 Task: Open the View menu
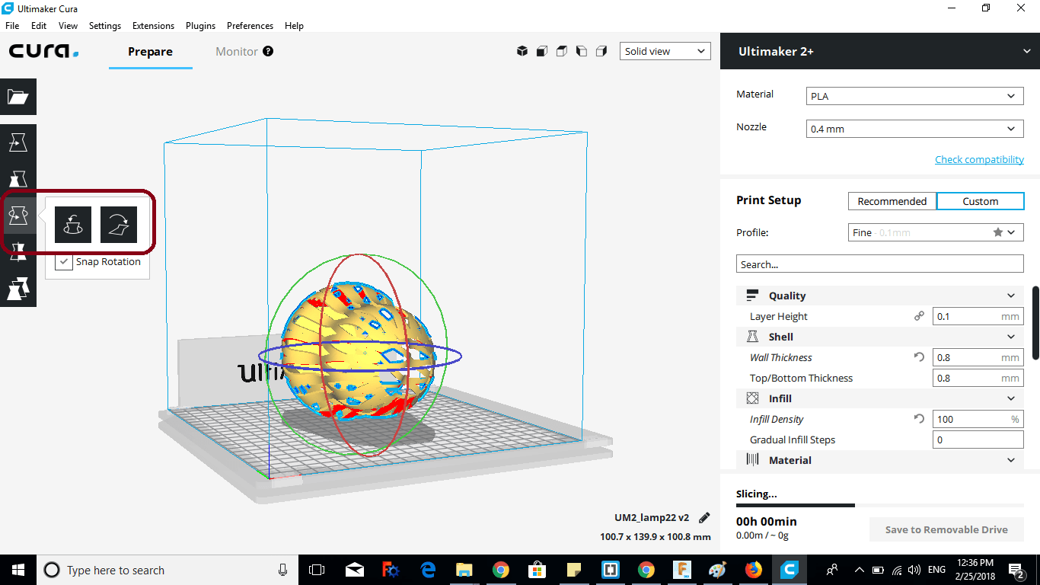coord(69,25)
